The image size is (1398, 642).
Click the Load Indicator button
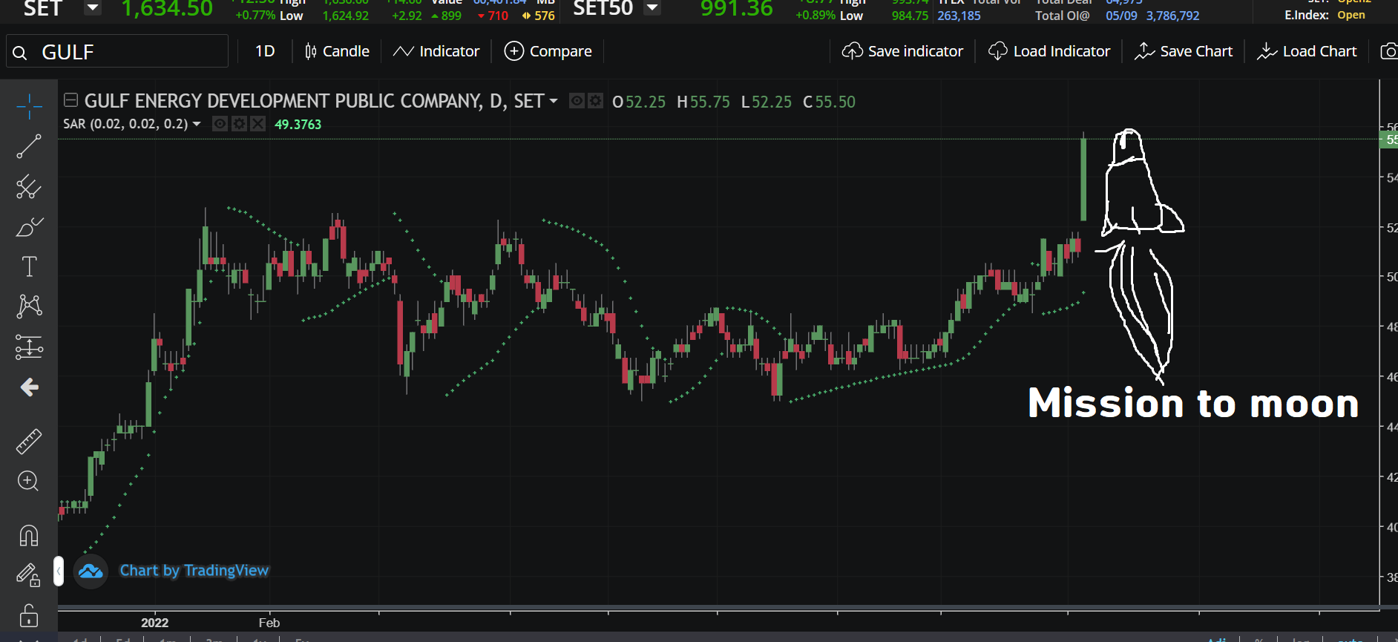[x=1049, y=51]
